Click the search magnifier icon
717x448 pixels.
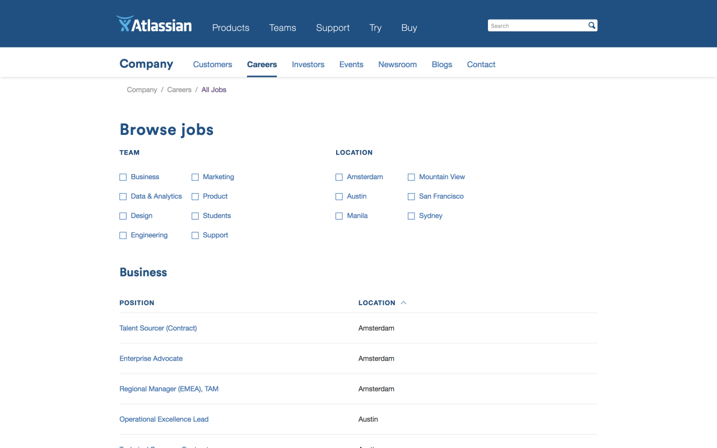click(592, 26)
